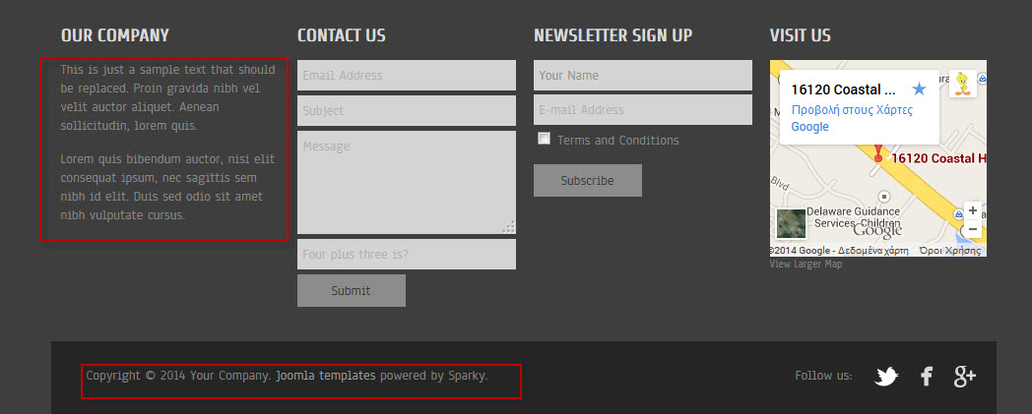
Task: Focus the Subject field
Action: click(407, 111)
